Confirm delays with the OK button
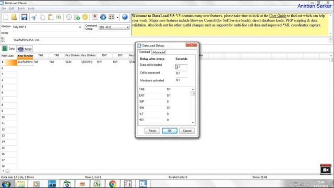 [x=170, y=131]
